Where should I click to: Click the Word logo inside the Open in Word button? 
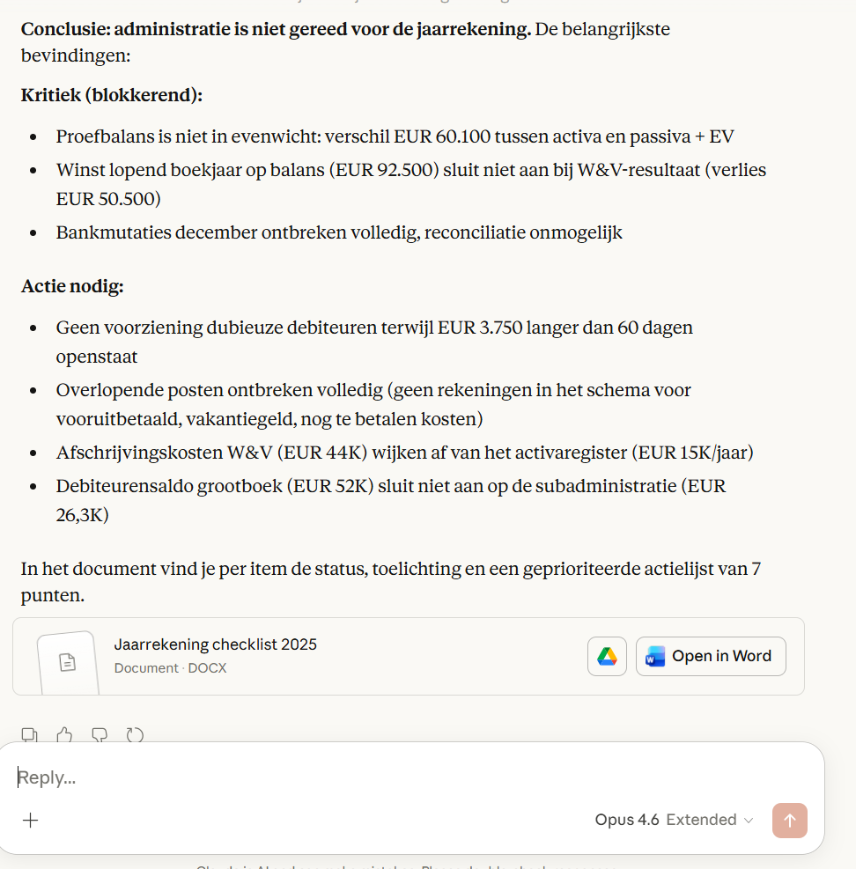coord(653,656)
